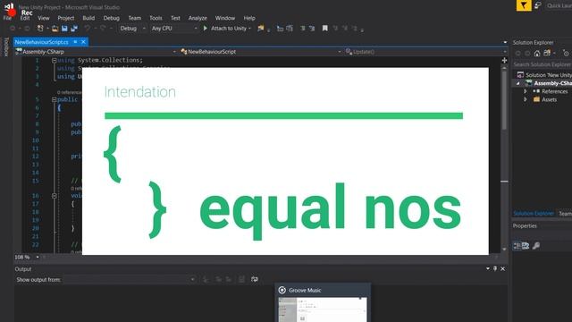Image resolution: width=572 pixels, height=322 pixels.
Task: Expand the References node
Action: click(526, 91)
